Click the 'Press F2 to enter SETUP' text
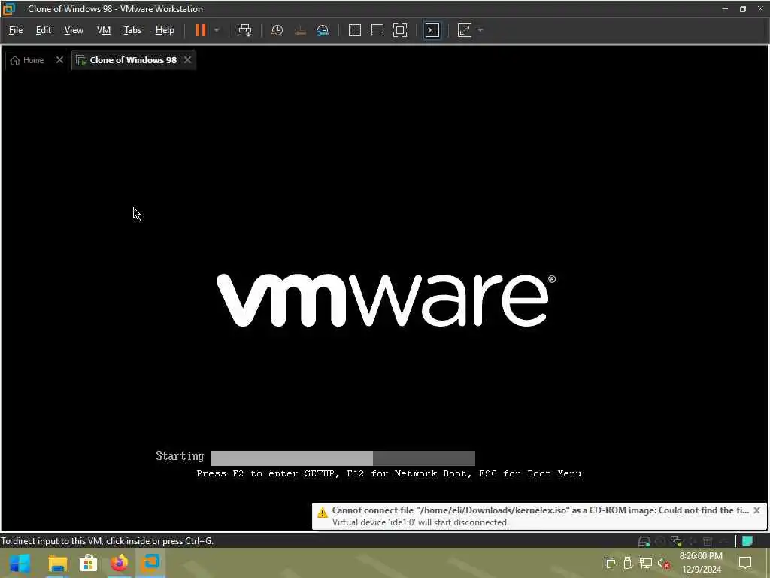 [268, 474]
